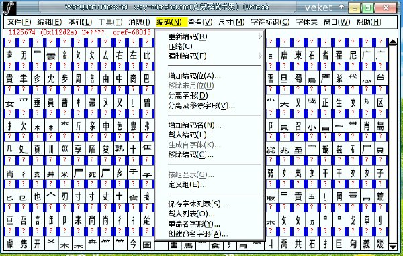Open the 字体集 menu
The image size is (403, 256).
307,22
